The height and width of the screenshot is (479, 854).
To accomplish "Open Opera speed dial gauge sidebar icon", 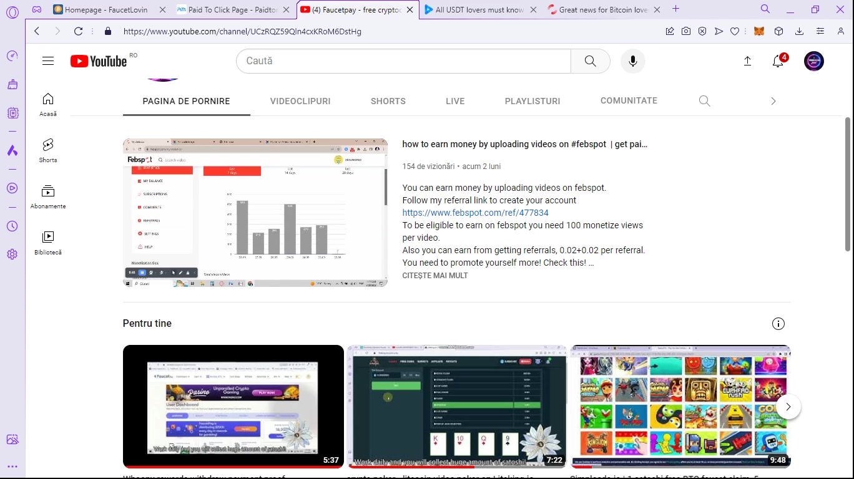I will point(12,56).
